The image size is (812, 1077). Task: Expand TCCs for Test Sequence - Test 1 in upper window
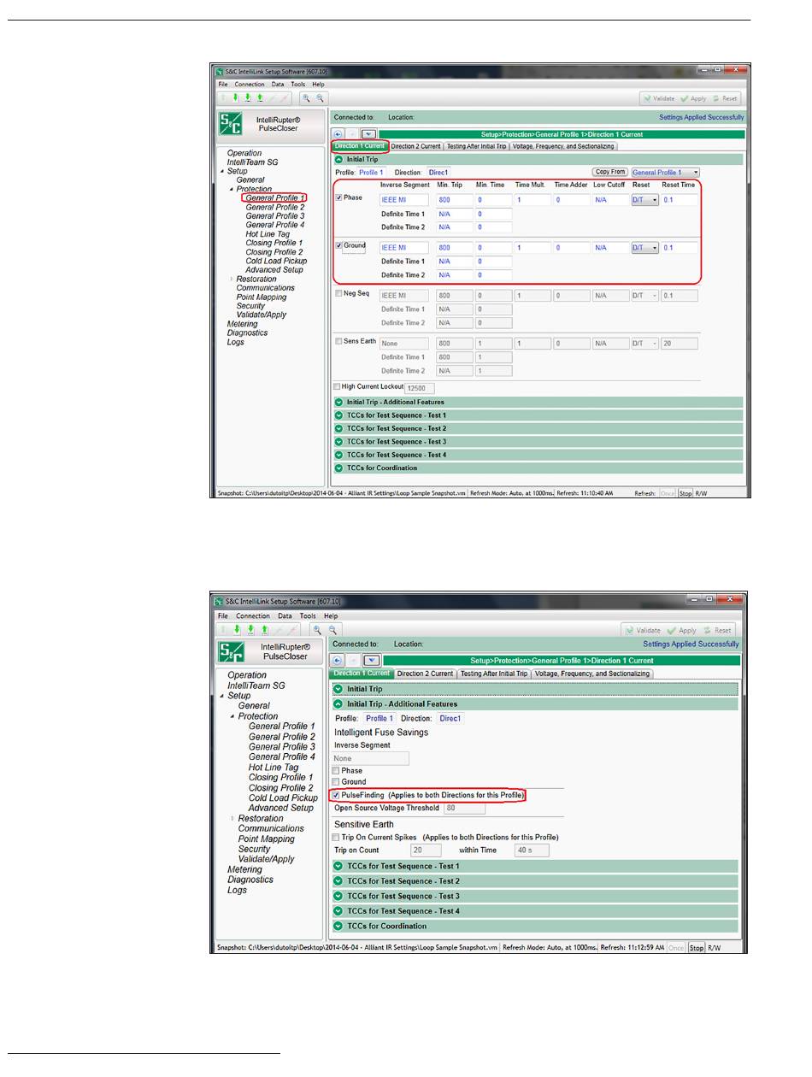(339, 415)
